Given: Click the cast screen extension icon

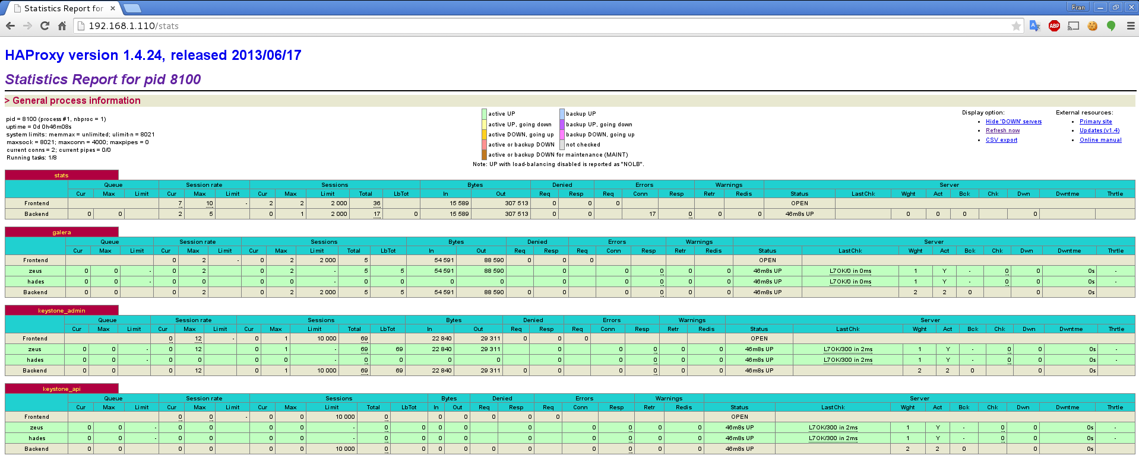Looking at the screenshot, I should (x=1073, y=26).
